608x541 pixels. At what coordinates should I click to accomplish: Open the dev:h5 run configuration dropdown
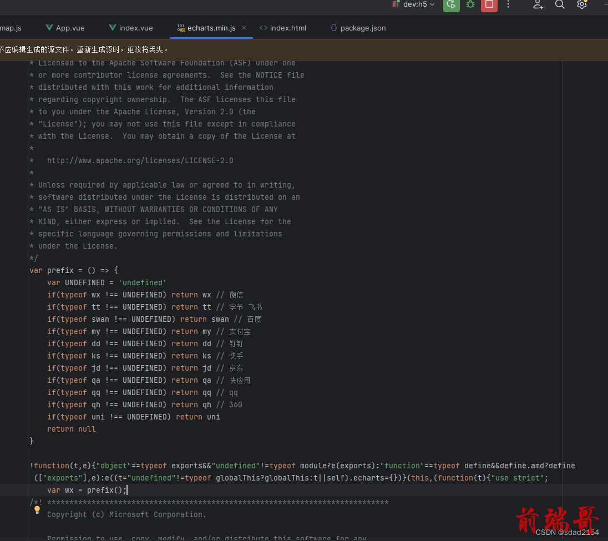(x=413, y=4)
